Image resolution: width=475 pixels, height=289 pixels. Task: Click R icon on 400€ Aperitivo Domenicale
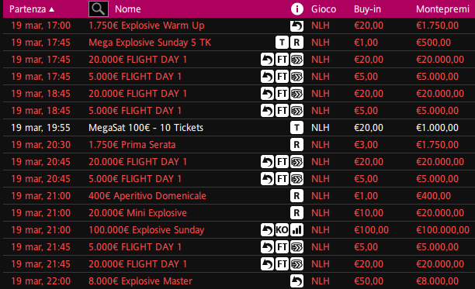[x=296, y=196]
